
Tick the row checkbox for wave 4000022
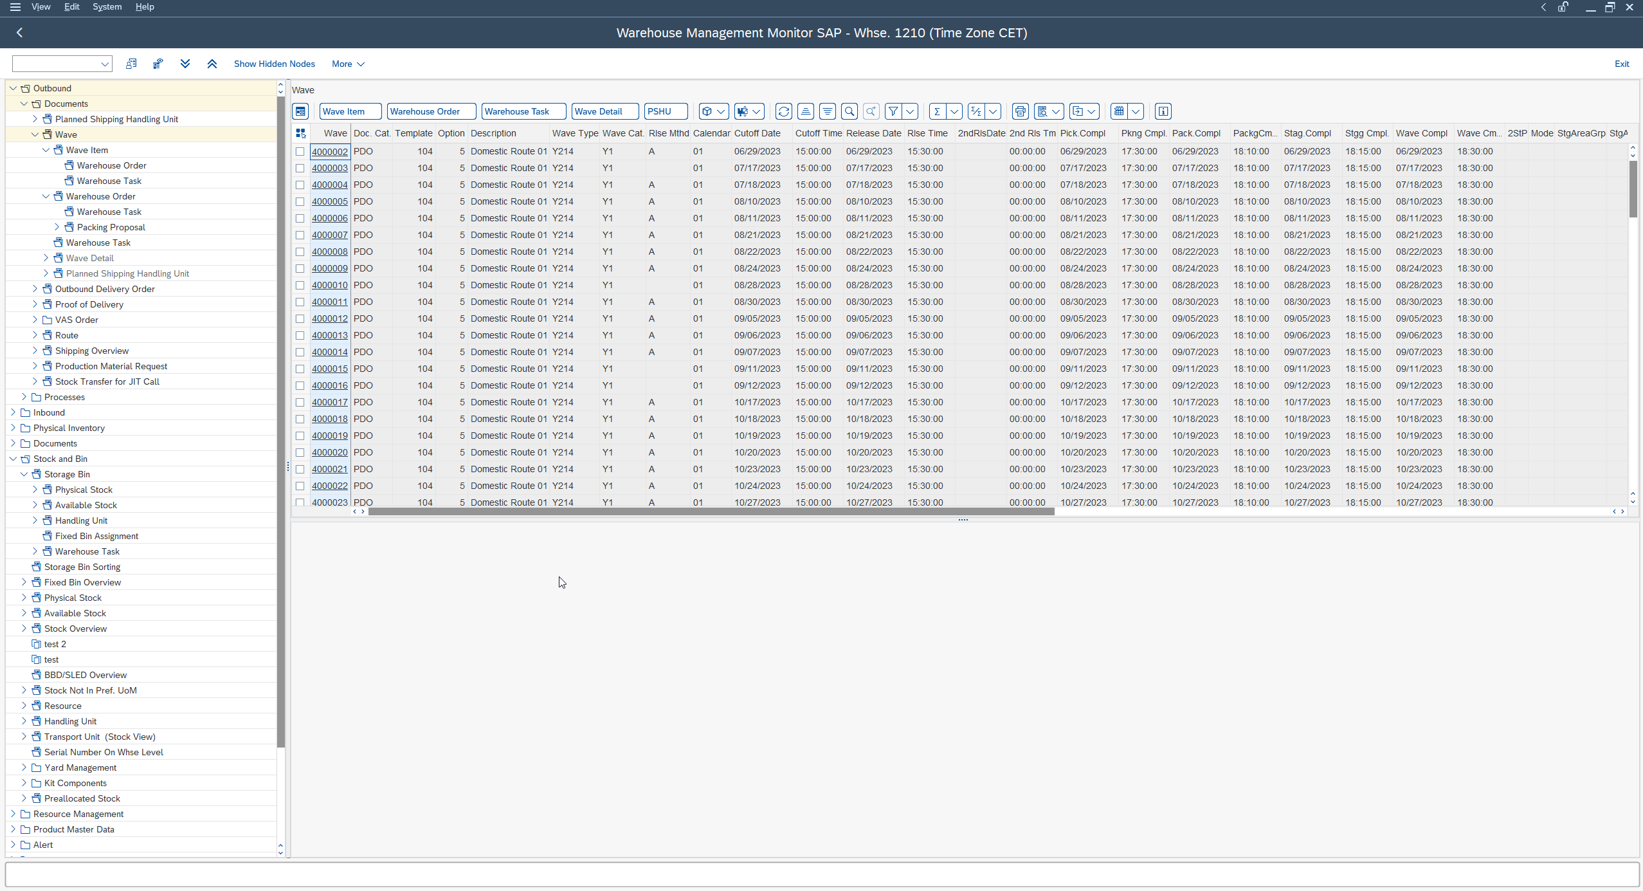tap(300, 486)
